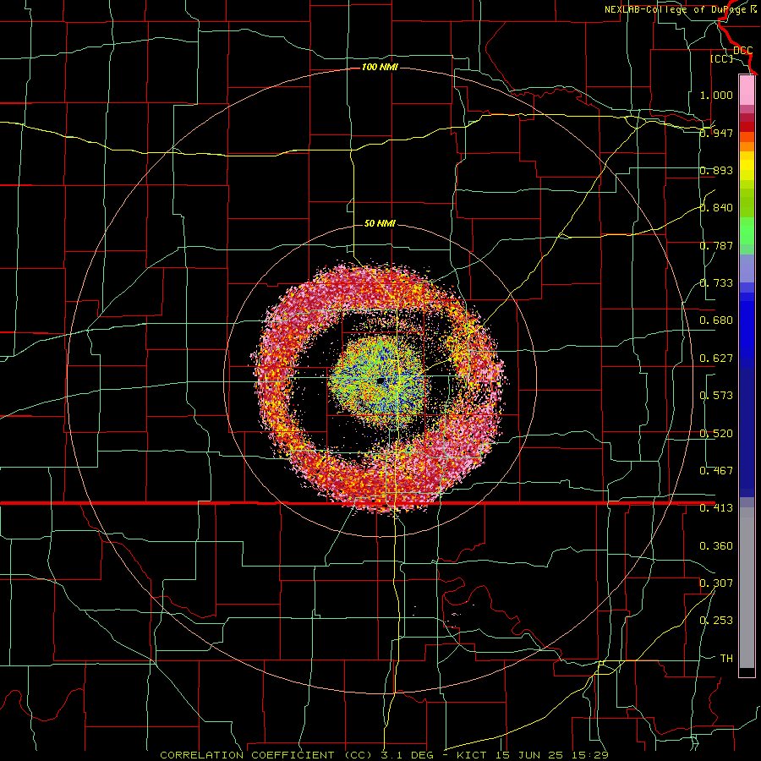Click the 0.627 legend value
The width and height of the screenshot is (761, 761).
[716, 359]
